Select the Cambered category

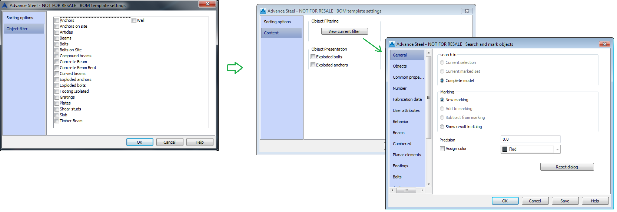pos(407,144)
